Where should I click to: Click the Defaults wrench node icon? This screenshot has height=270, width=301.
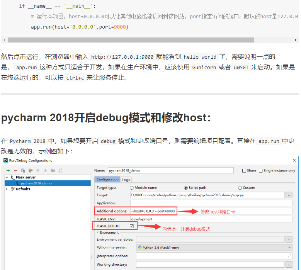[13, 189]
